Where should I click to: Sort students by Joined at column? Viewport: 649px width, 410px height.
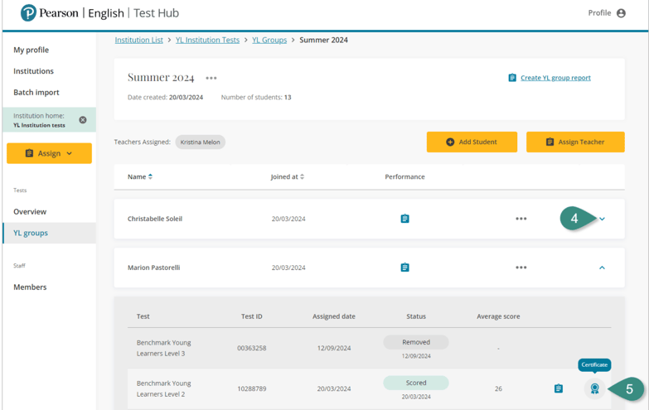pos(286,176)
